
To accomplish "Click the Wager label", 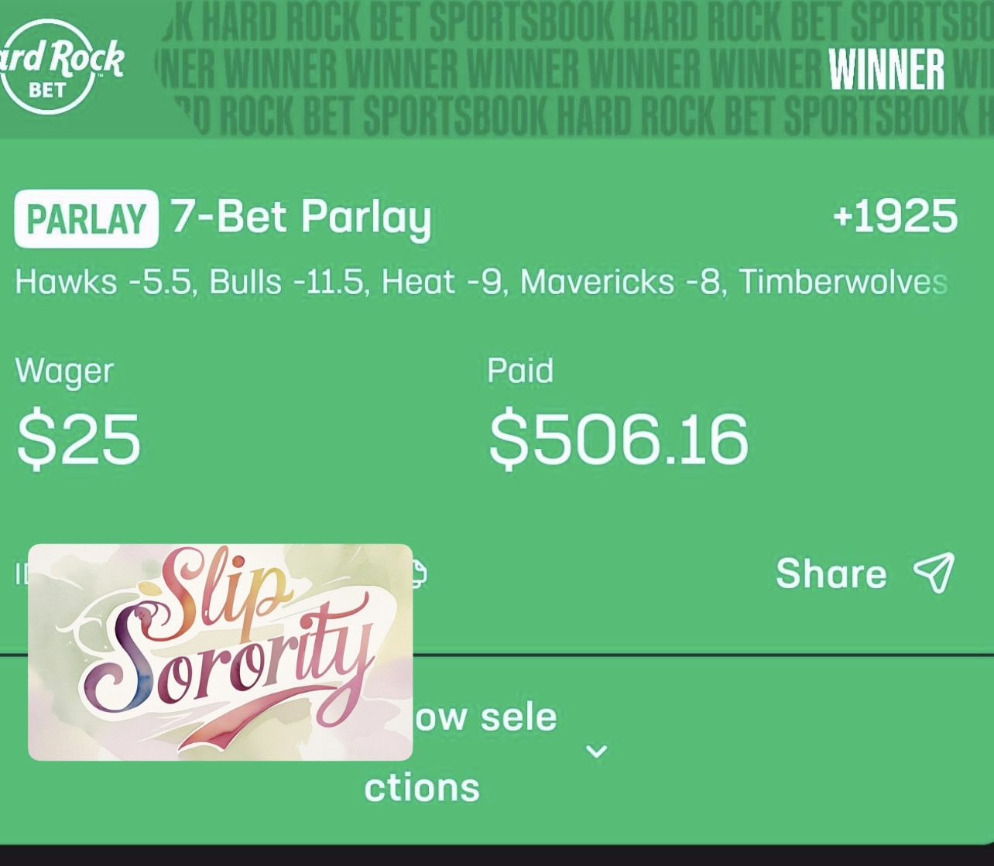I will (64, 371).
